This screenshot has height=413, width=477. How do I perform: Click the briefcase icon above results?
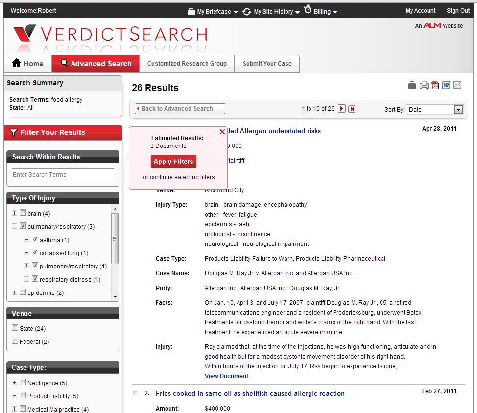point(412,86)
